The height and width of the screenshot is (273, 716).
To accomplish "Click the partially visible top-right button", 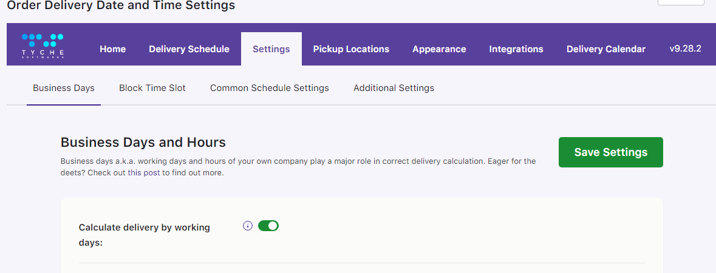I will coord(681,2).
